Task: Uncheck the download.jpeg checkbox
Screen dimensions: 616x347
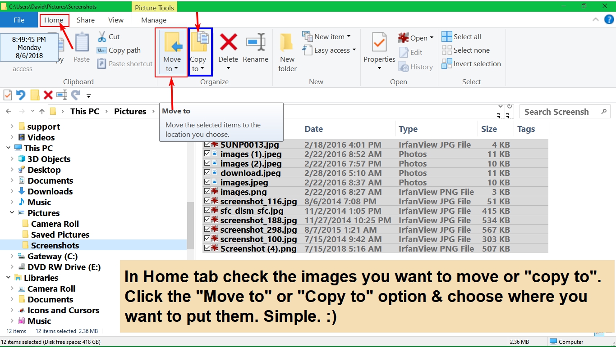Action: point(207,173)
